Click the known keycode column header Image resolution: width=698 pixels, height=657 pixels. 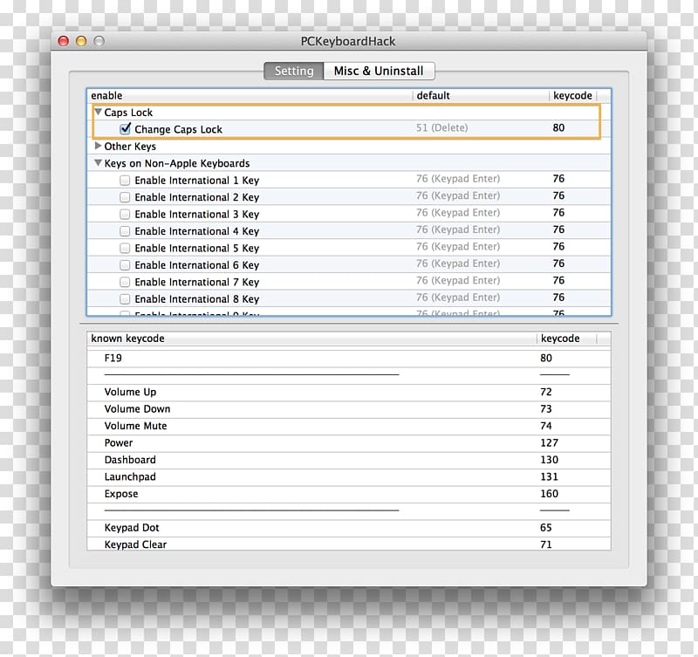pyautogui.click(x=312, y=339)
